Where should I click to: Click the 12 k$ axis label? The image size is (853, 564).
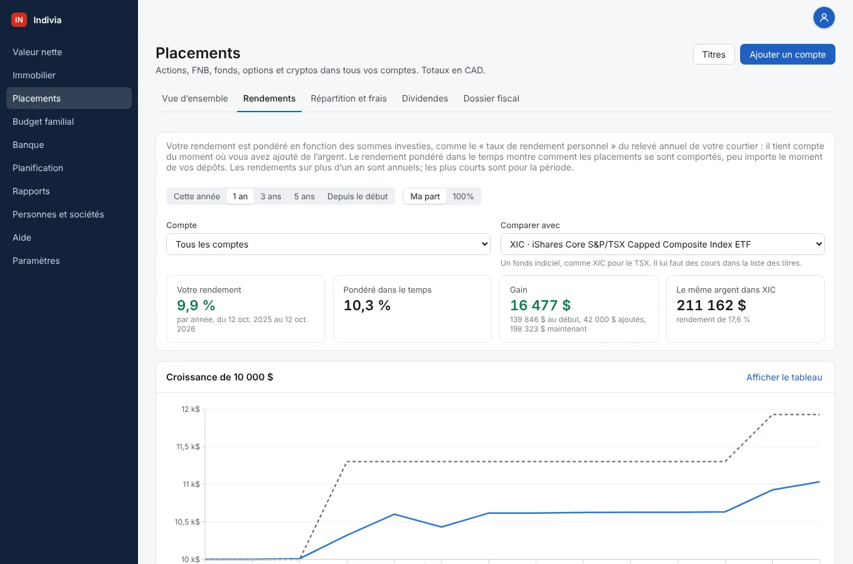tap(191, 409)
